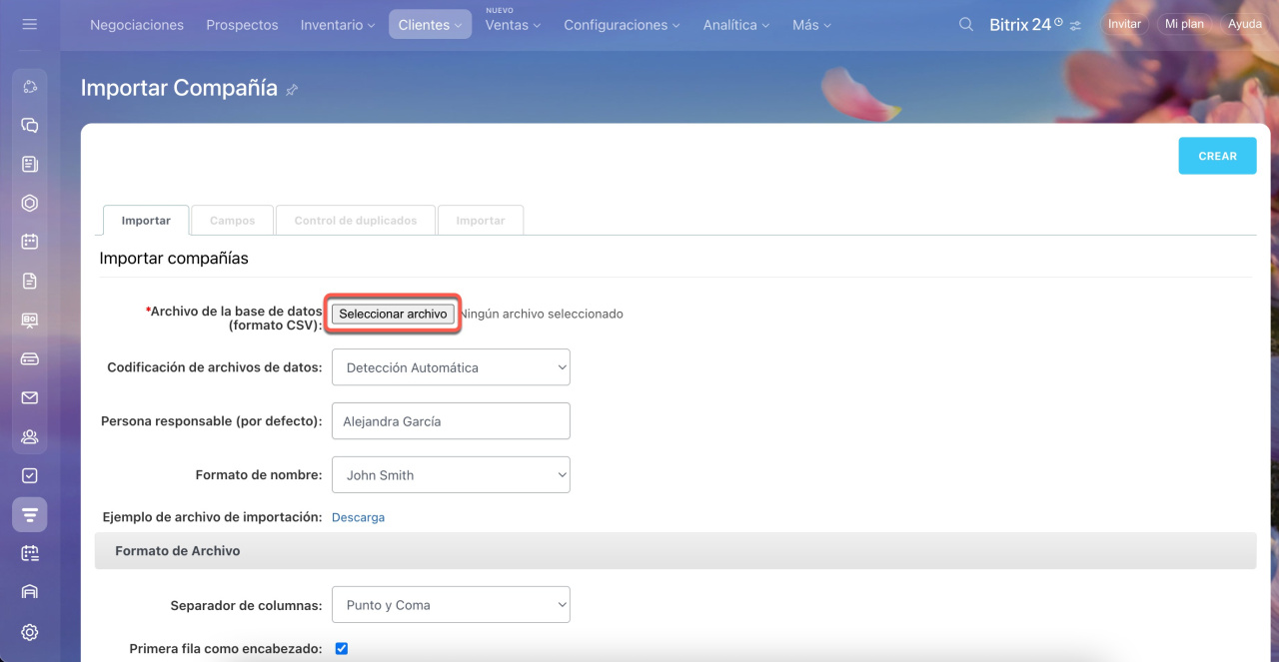
Task: Click the Invitar button
Action: 1124,24
